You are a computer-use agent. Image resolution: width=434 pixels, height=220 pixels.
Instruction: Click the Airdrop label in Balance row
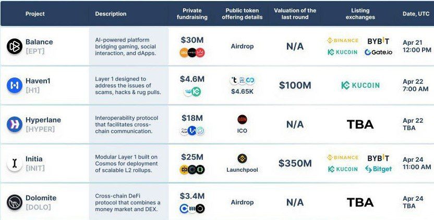(242, 46)
